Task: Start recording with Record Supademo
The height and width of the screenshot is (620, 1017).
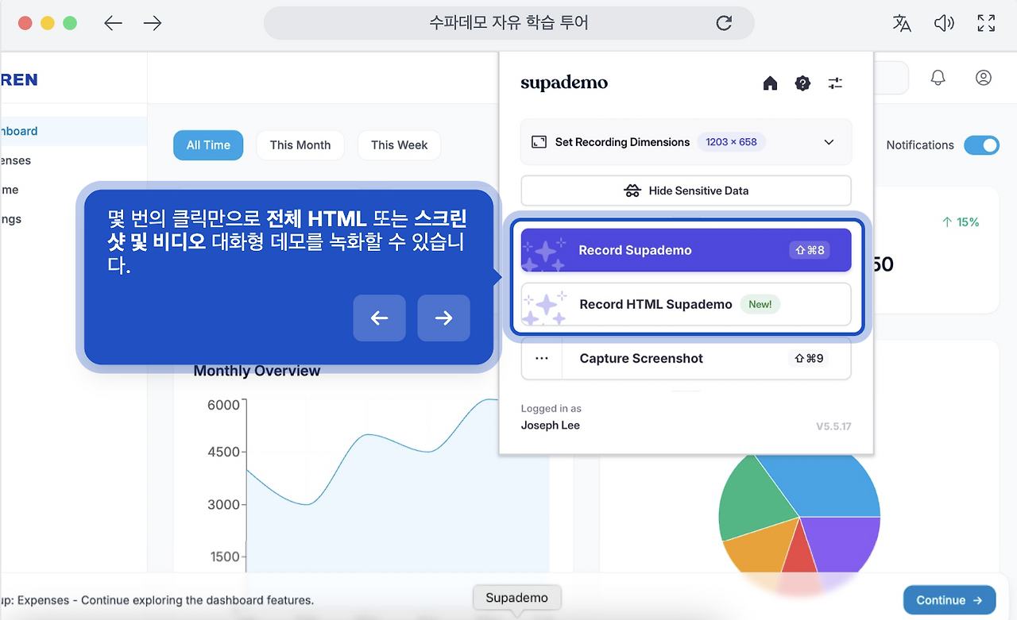Action: pos(686,250)
